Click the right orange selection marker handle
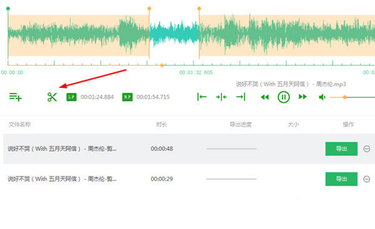375x229 pixels. pyautogui.click(x=199, y=9)
